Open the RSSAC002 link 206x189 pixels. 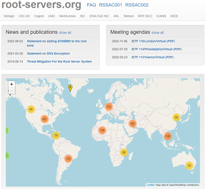tap(137, 5)
